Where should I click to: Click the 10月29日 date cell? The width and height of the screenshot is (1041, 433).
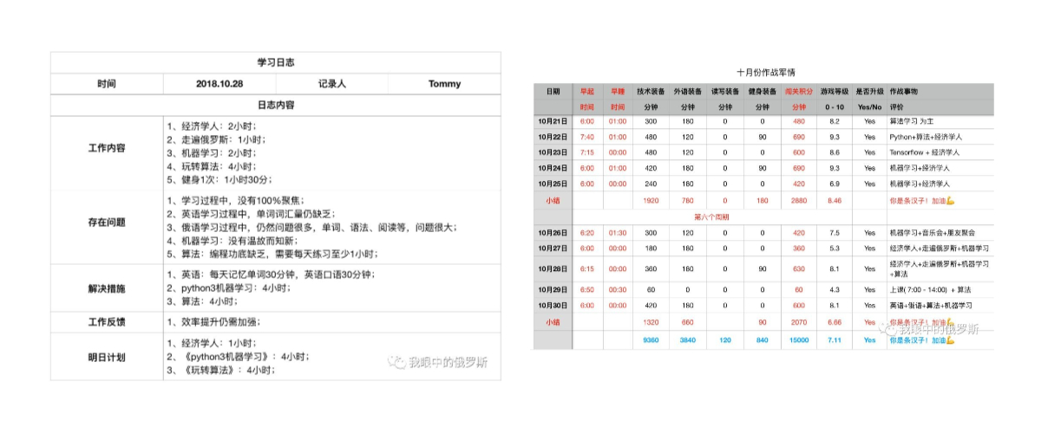553,289
